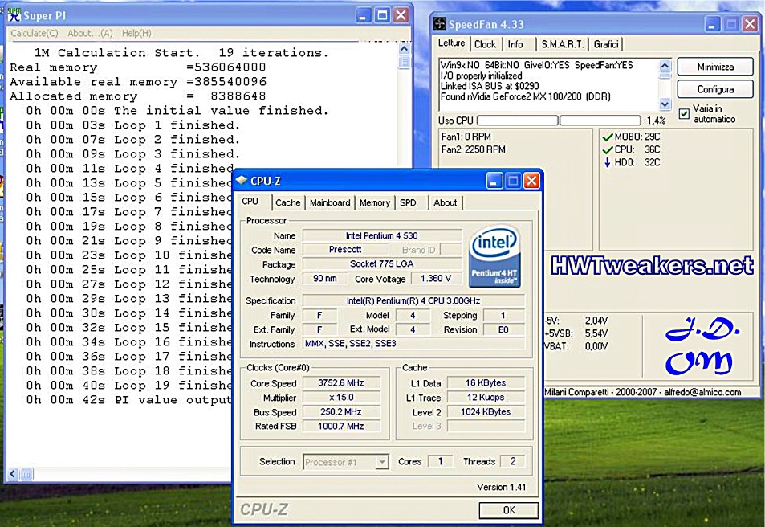Minimize the CPU-Z window
The image size is (765, 527).
point(494,182)
